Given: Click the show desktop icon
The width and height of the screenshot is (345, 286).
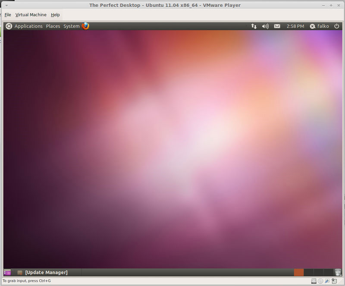Looking at the screenshot, I should click(7, 273).
